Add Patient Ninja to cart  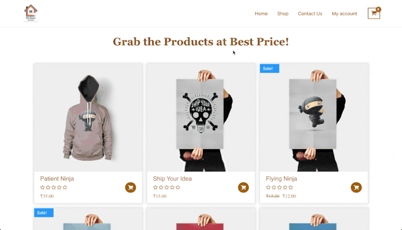point(130,187)
